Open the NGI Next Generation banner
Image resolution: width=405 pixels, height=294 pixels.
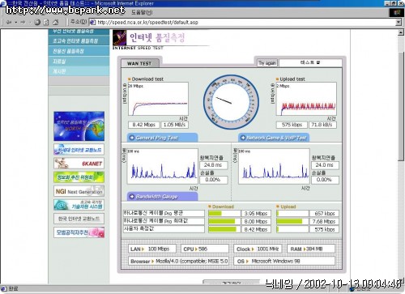79,191
